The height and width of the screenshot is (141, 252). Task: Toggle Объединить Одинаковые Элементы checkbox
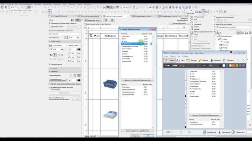[x=50, y=23]
